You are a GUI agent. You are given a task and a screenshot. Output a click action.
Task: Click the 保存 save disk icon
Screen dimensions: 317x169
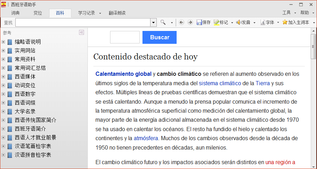(x=199, y=22)
